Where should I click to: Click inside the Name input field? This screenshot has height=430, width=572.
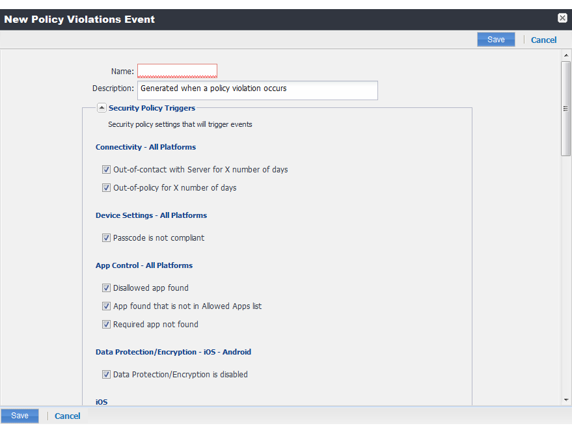[176, 70]
